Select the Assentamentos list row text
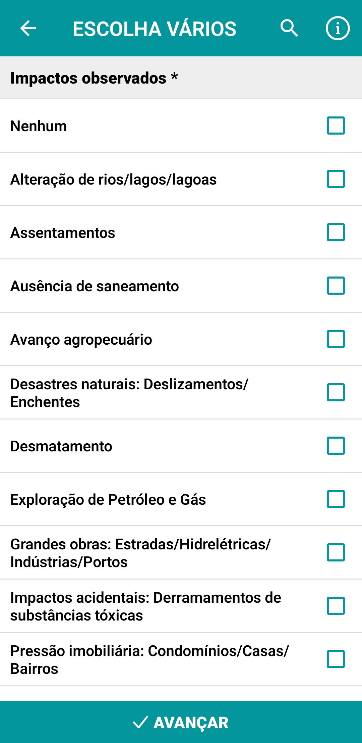The image size is (362, 743). pos(63,233)
